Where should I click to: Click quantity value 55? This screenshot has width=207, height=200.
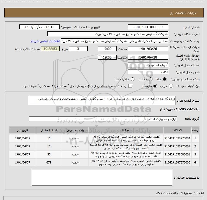(49, 154)
